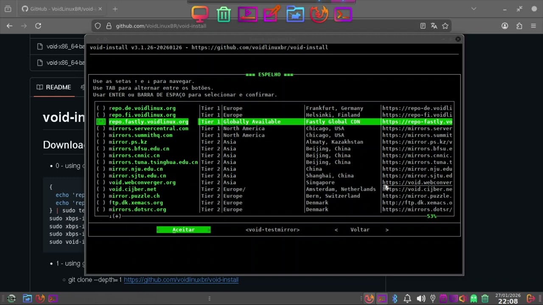The width and height of the screenshot is (543, 305).
Task: Click the Voltar button
Action: pyautogui.click(x=361, y=230)
